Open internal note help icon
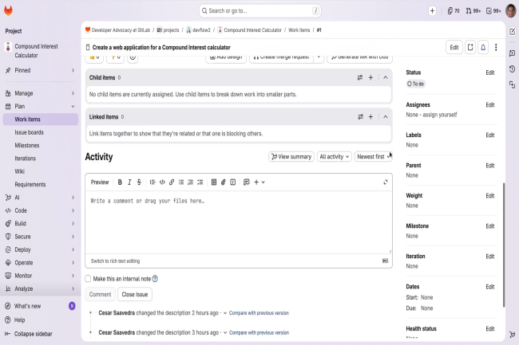Screen dimensions: 519x345 (x=155, y=279)
